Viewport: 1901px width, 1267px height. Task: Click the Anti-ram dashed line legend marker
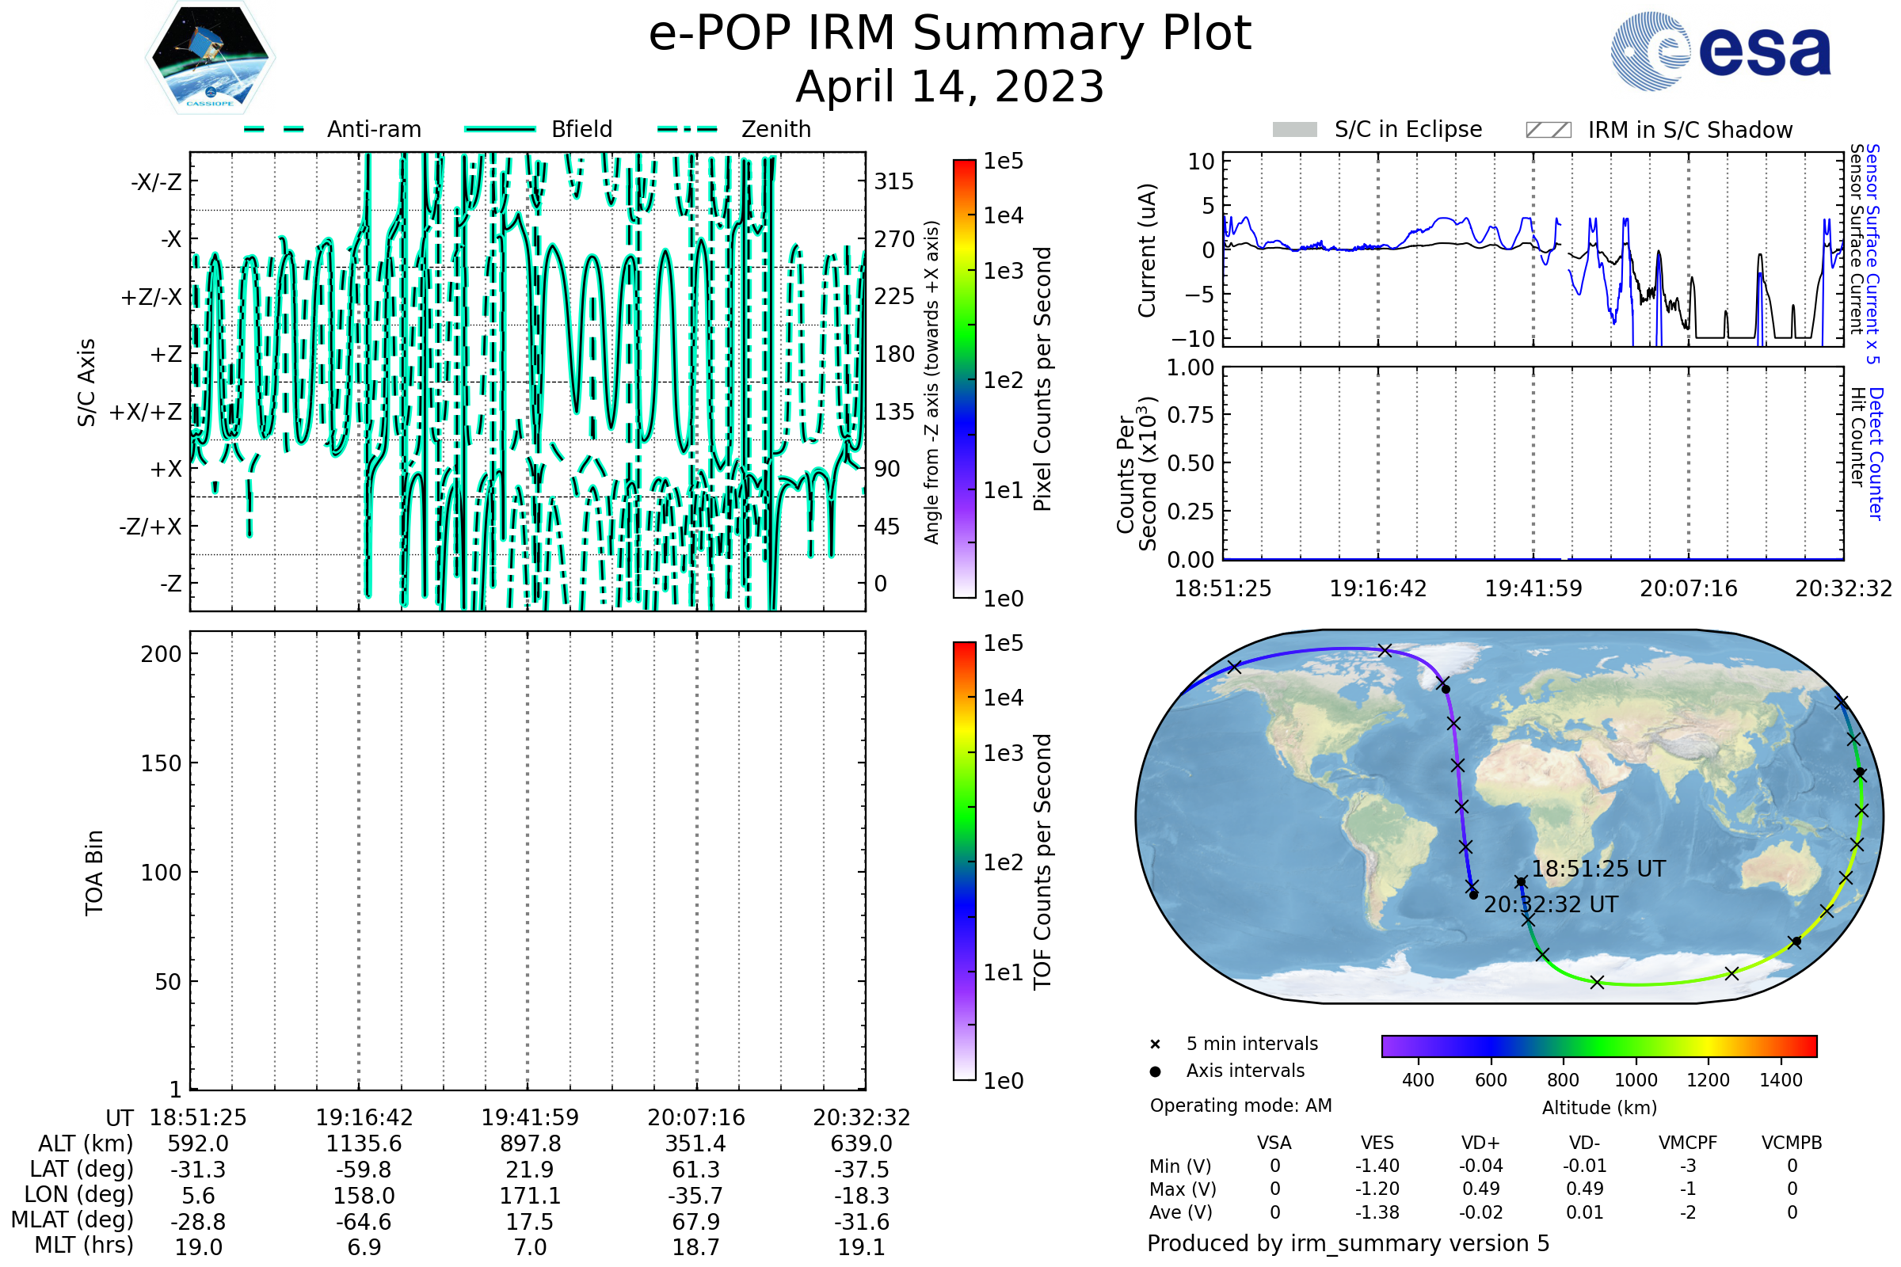pos(275,129)
